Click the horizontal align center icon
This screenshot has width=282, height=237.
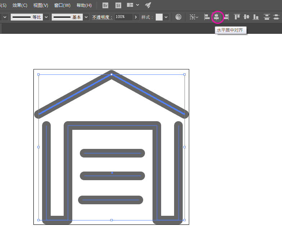coord(217,17)
